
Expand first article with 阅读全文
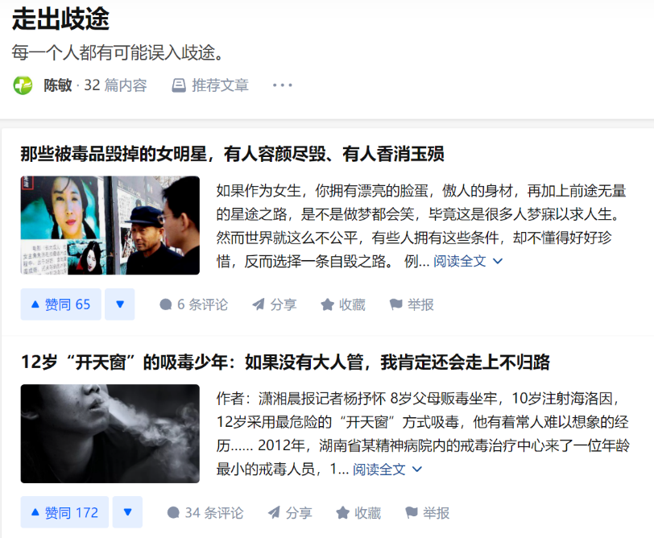point(468,262)
